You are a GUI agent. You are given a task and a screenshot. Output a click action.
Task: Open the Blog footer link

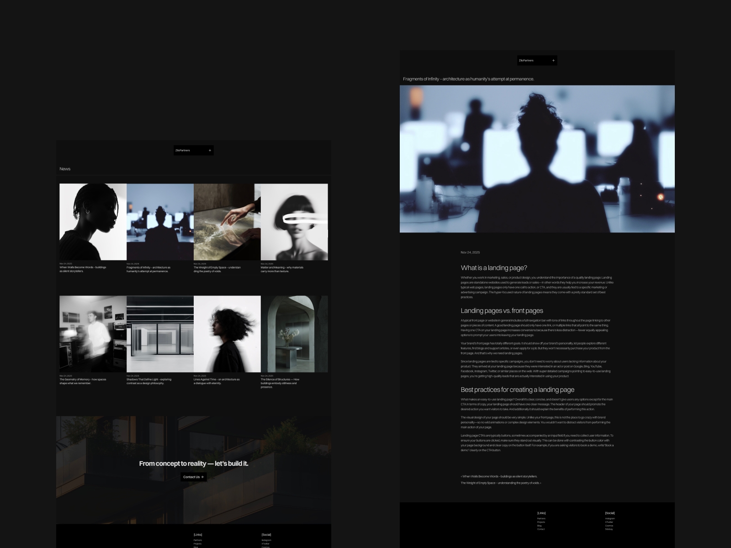[x=539, y=526]
